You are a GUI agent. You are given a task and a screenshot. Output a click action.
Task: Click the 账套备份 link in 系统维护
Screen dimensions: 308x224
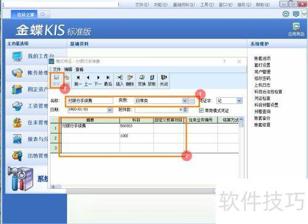click(x=262, y=118)
